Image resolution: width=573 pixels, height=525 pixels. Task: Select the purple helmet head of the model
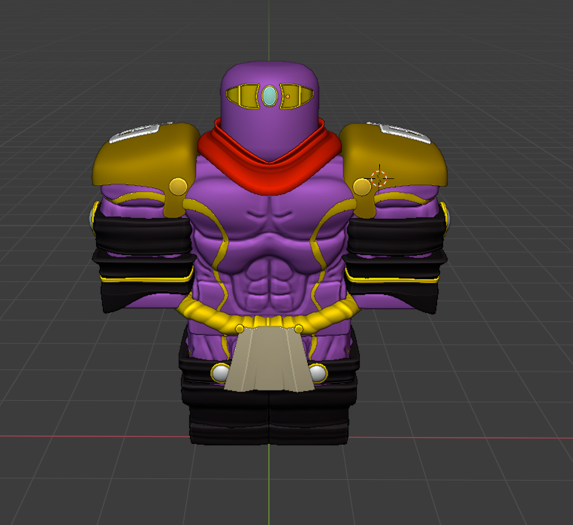pyautogui.click(x=270, y=111)
